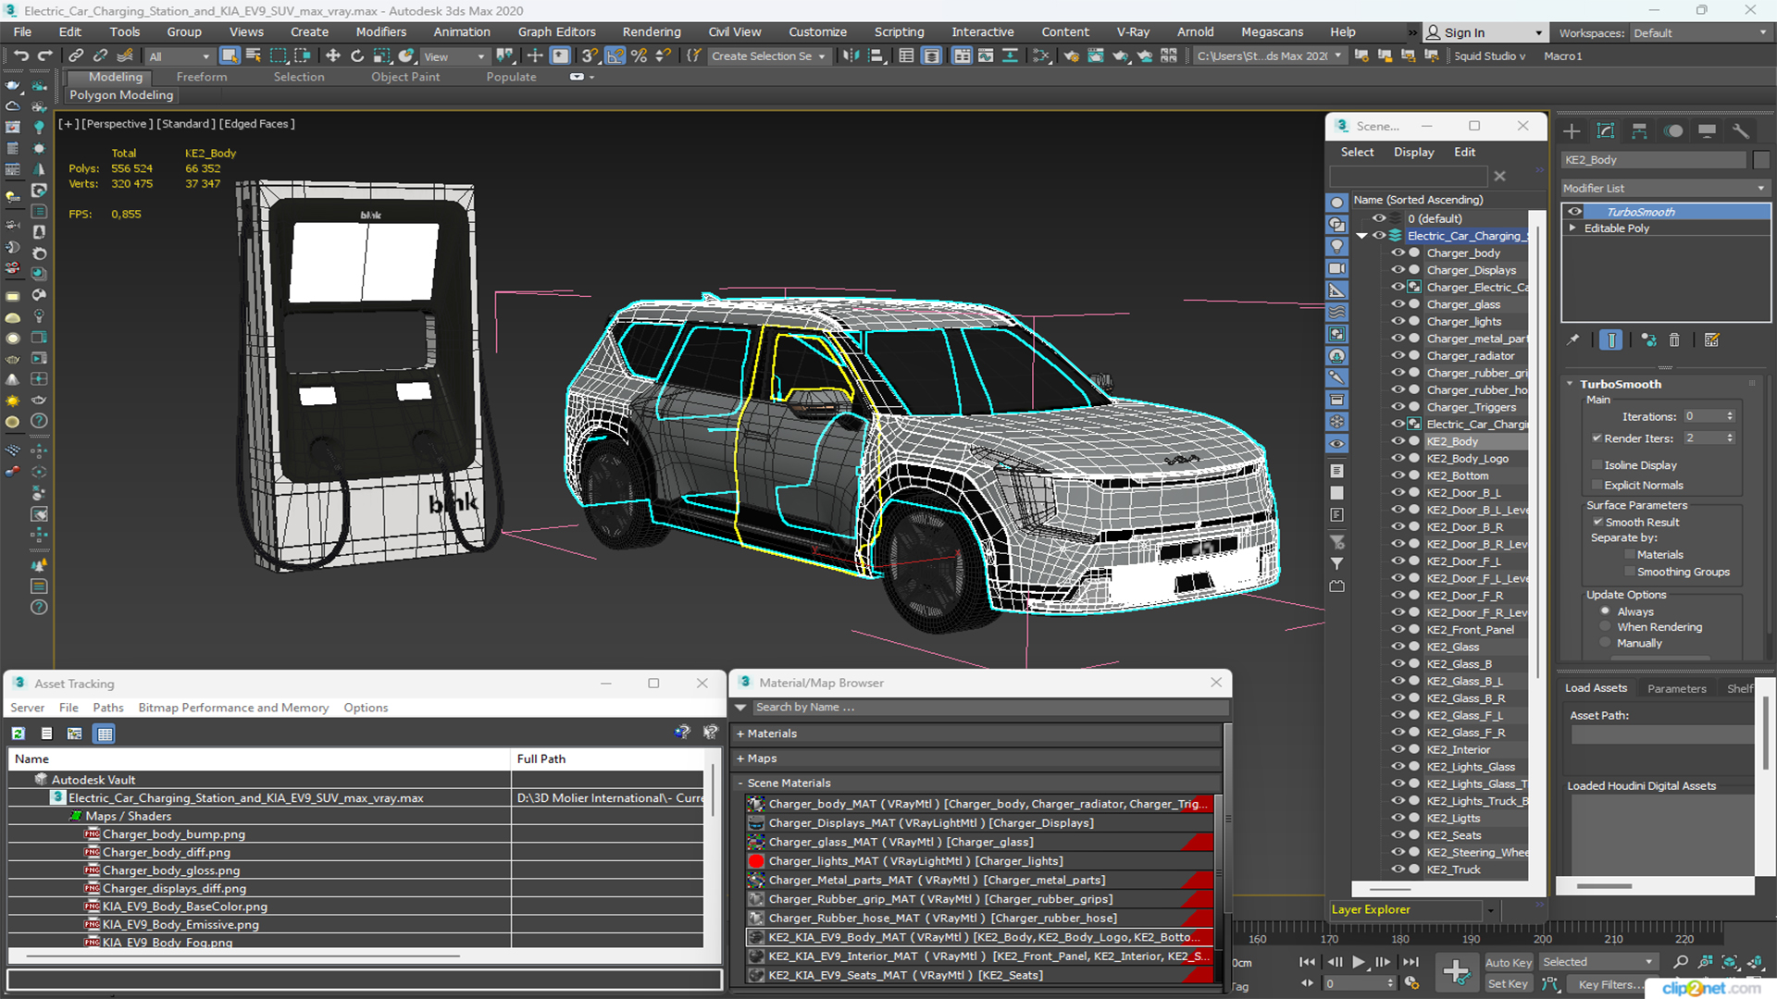Uncheck the Render Iters checkbox
Image resolution: width=1777 pixels, height=999 pixels.
[1597, 438]
